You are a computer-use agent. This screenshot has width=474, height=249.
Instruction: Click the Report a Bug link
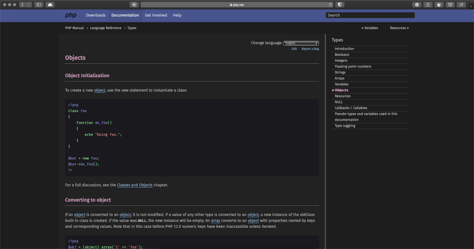pyautogui.click(x=310, y=49)
